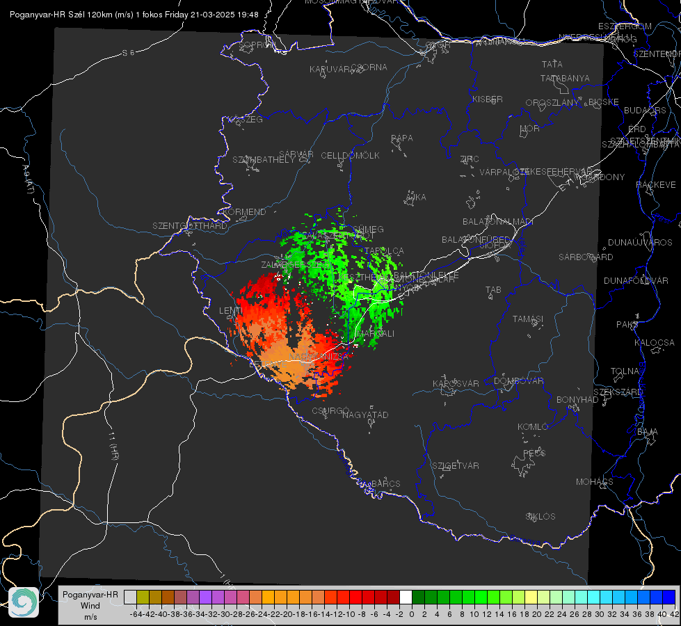Click the PECS city label

(x=534, y=453)
